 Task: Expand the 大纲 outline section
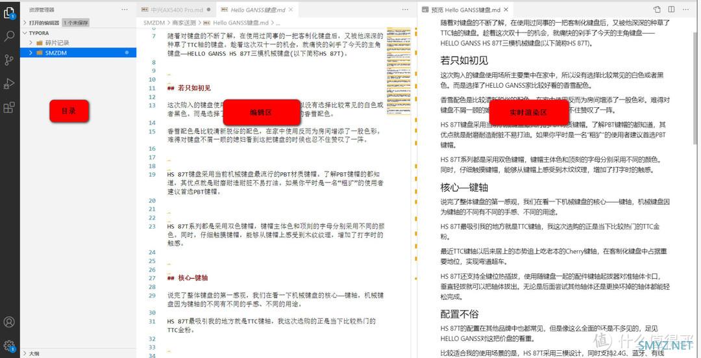[34, 353]
